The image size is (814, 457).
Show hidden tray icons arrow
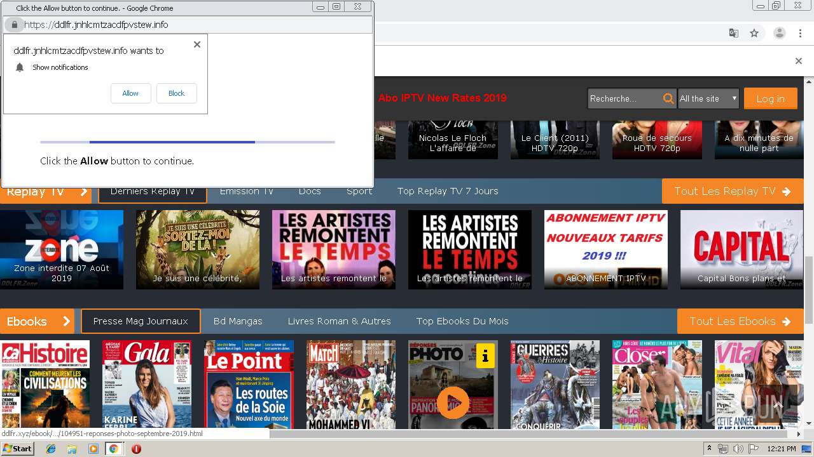coord(709,449)
